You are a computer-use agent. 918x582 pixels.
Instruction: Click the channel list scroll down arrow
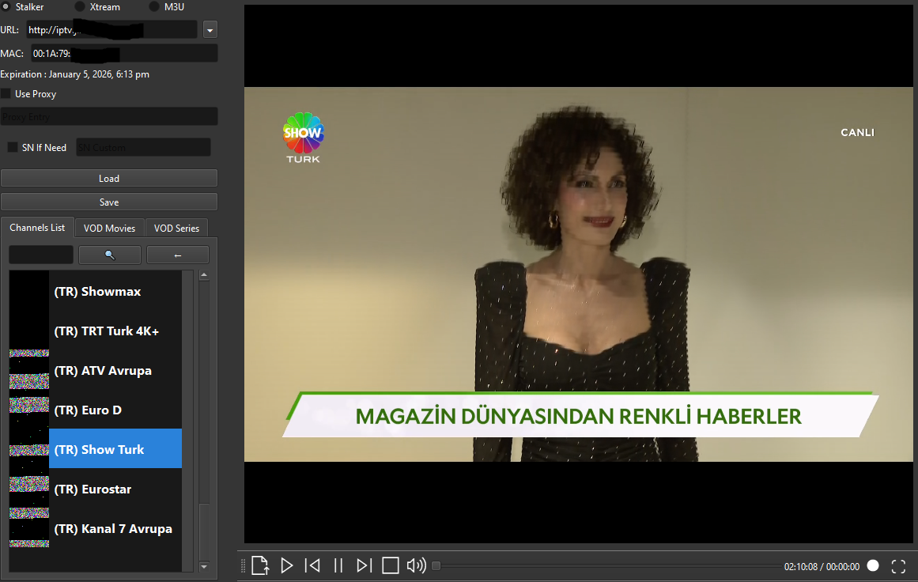pyautogui.click(x=204, y=566)
